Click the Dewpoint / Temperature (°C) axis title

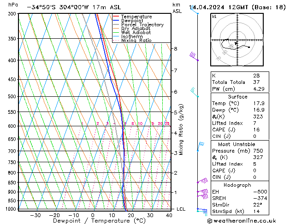click(x=99, y=221)
